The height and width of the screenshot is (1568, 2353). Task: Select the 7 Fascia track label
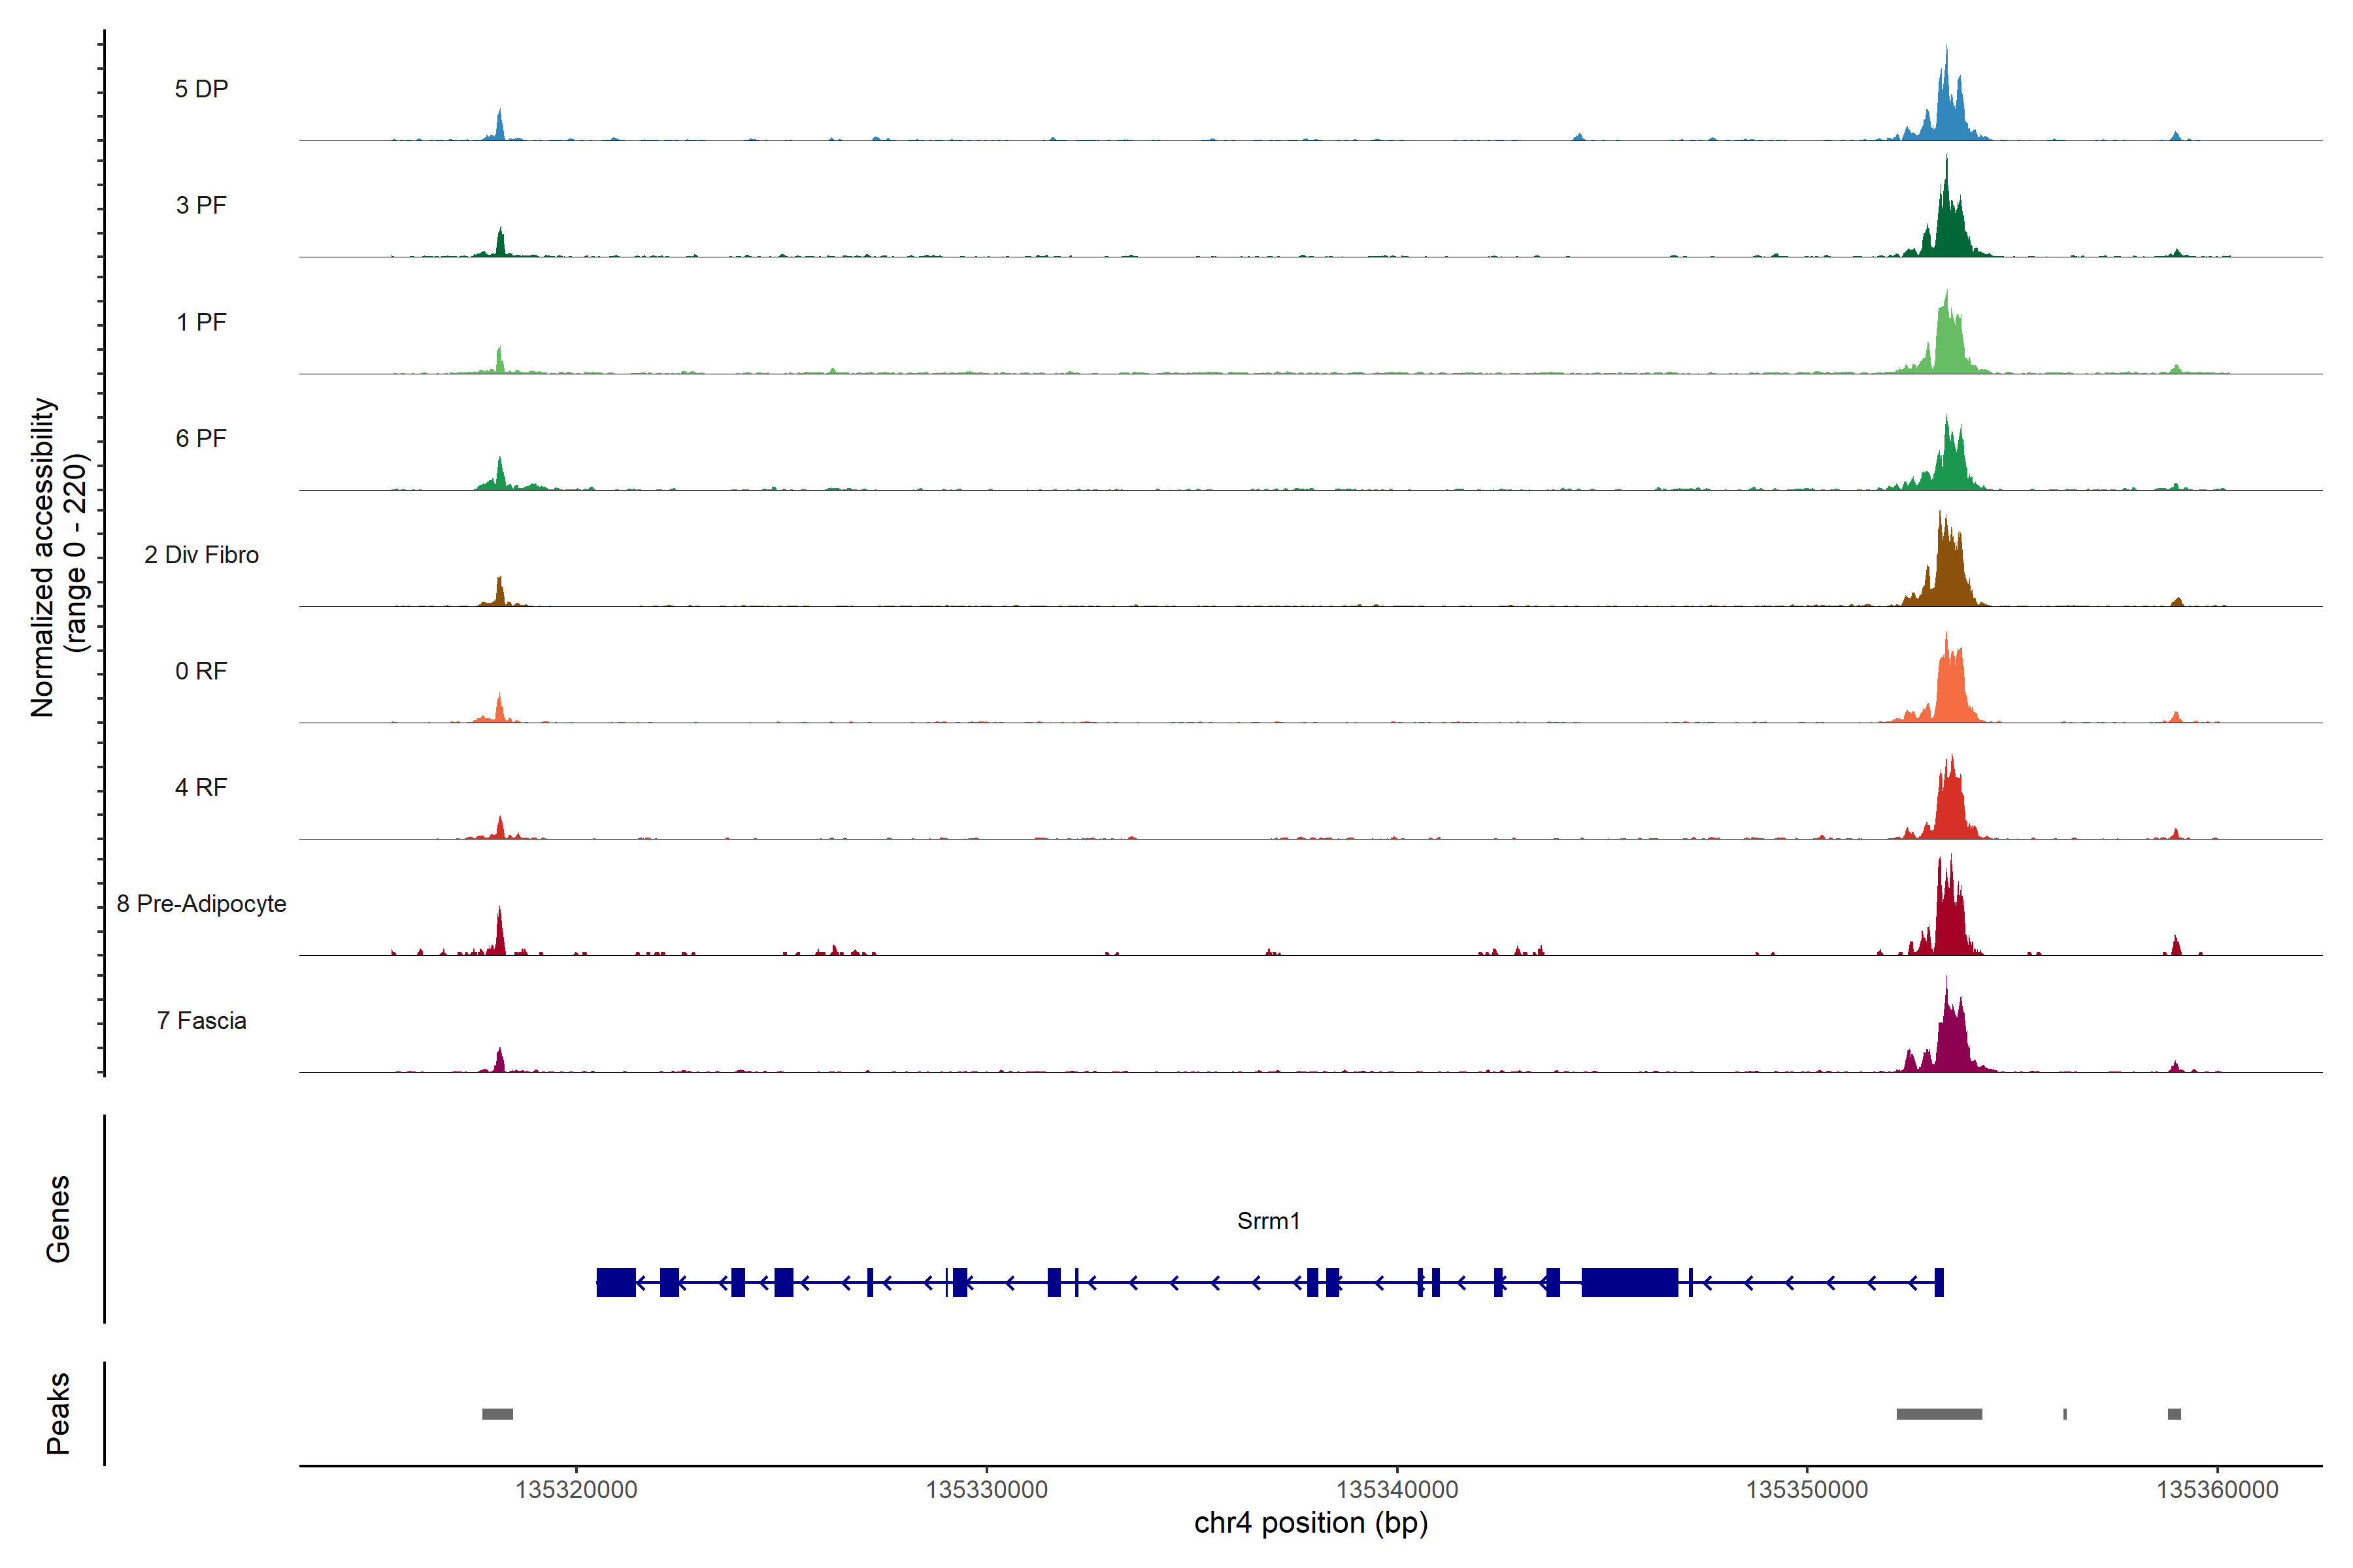(201, 1021)
